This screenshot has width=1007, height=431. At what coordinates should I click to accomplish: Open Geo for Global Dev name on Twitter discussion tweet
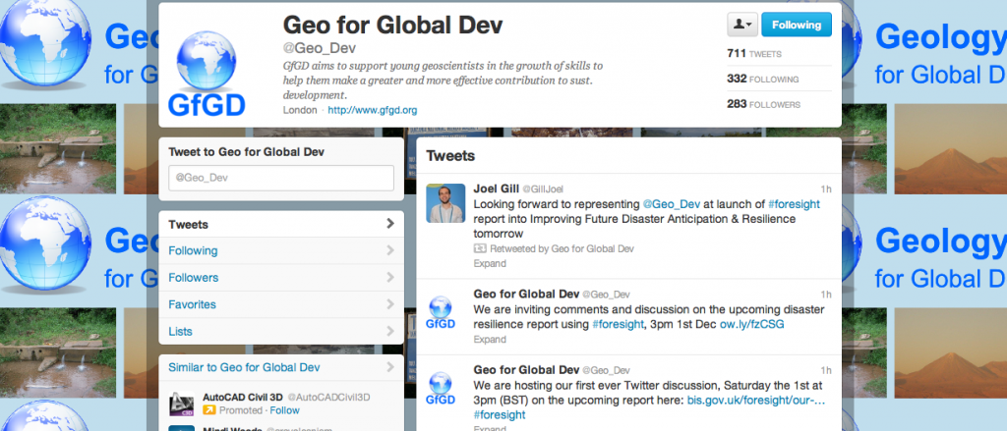click(526, 370)
